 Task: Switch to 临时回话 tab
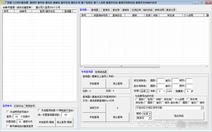148,10
